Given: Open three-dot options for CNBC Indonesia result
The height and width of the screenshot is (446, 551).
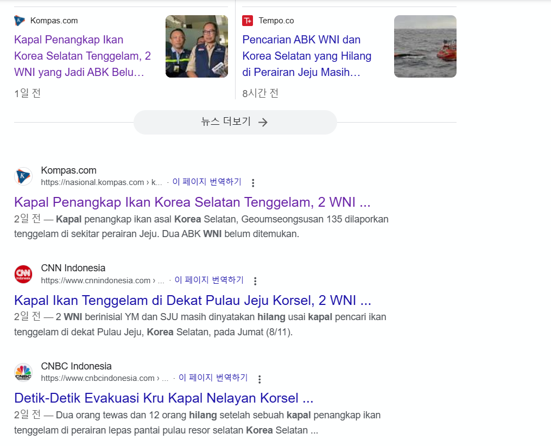Looking at the screenshot, I should pyautogui.click(x=259, y=379).
